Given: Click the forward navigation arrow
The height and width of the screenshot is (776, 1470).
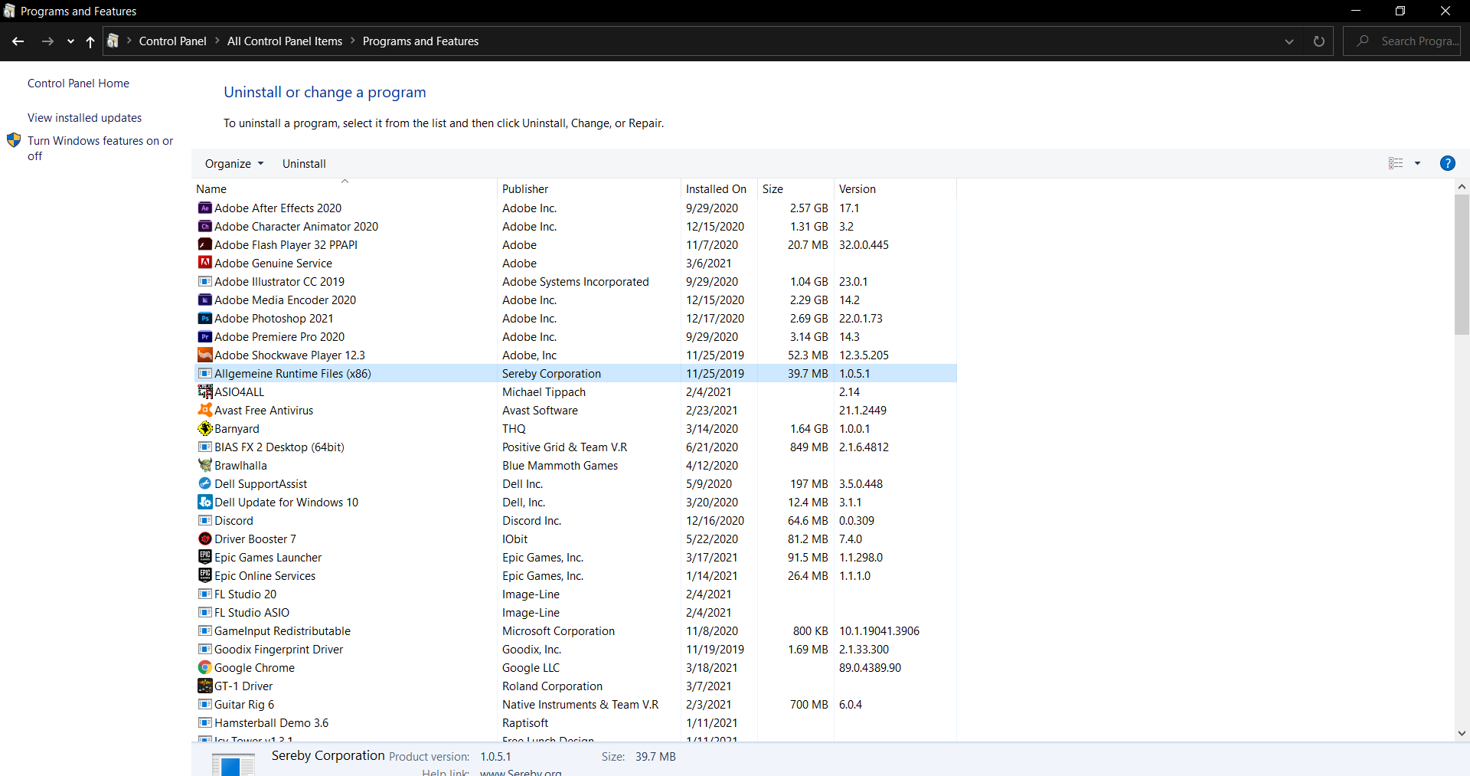Looking at the screenshot, I should click(47, 41).
